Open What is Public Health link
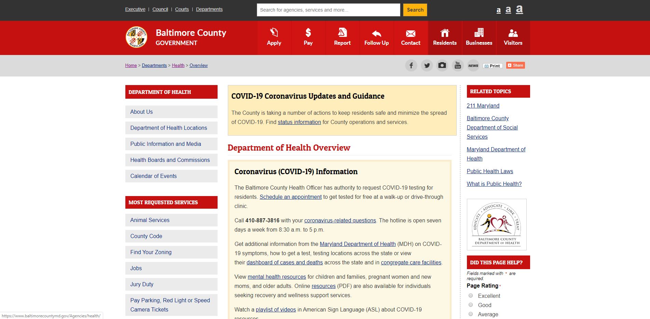Screen dimensions: 650x319 [x=494, y=184]
